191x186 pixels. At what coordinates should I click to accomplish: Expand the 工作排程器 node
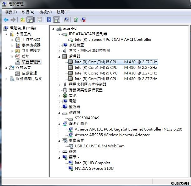pyautogui.click(x=12, y=40)
